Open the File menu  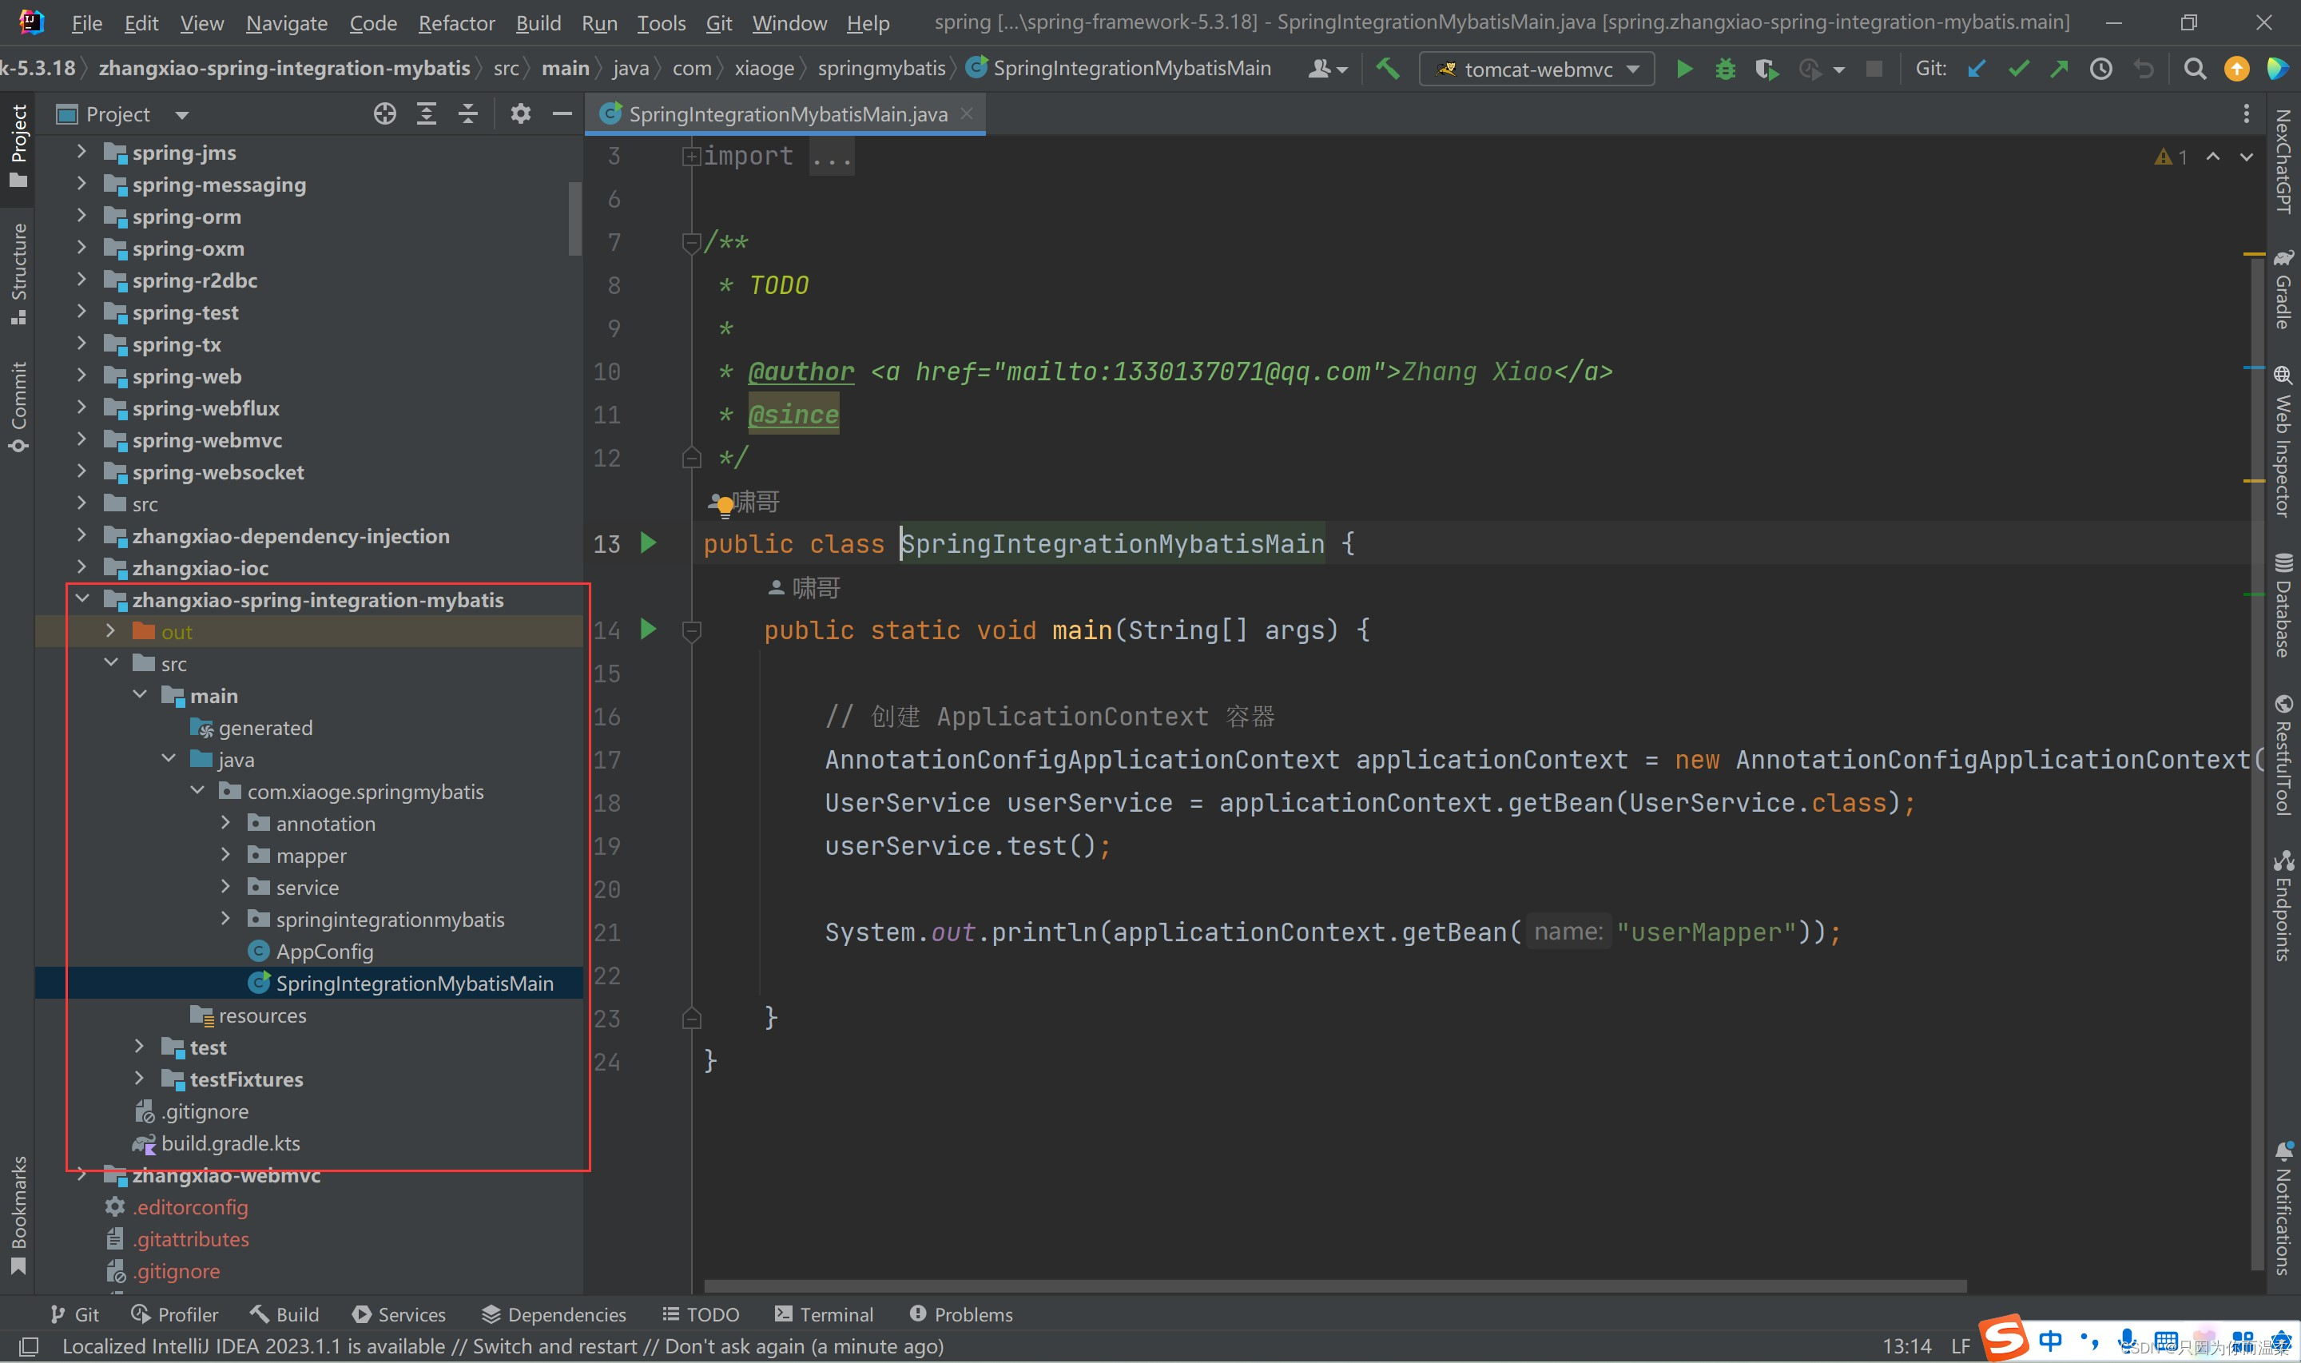click(86, 22)
